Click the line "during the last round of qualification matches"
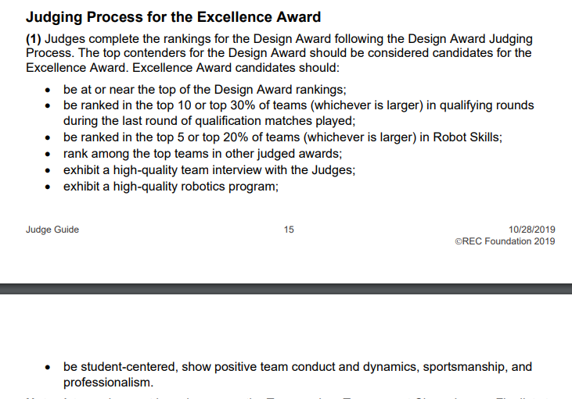 (x=209, y=121)
